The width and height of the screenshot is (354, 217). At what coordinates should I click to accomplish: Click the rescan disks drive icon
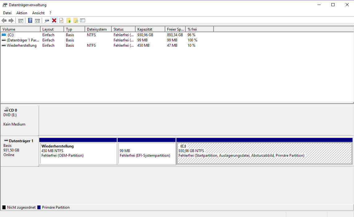47,20
